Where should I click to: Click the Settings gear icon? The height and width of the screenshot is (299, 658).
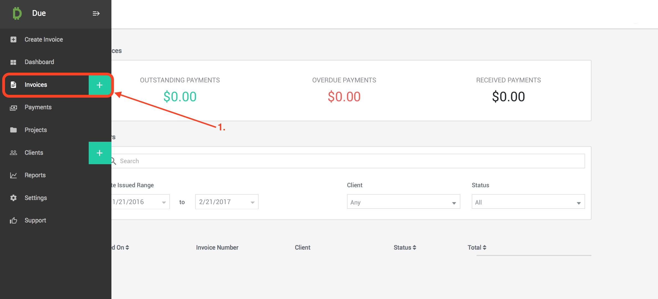coord(13,198)
